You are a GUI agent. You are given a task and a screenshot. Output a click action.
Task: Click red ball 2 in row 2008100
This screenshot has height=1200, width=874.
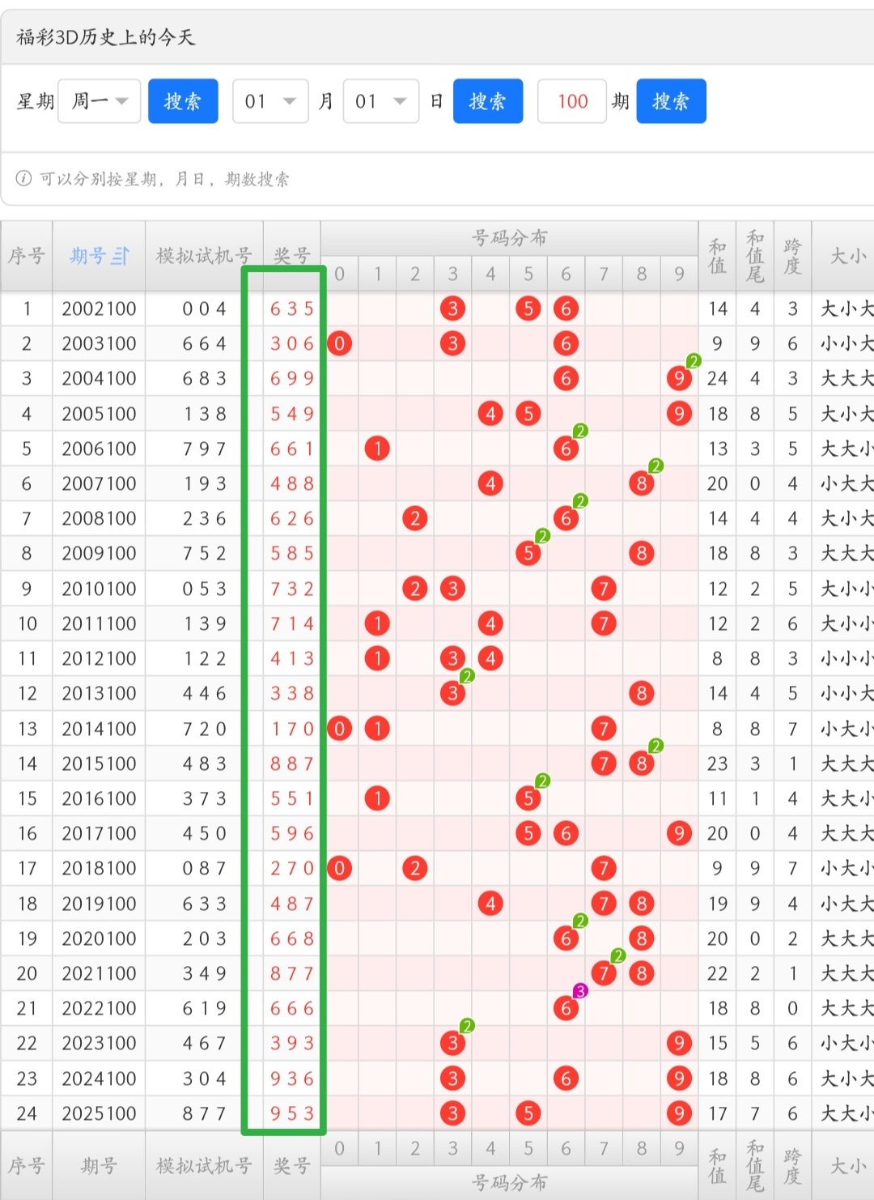click(415, 518)
